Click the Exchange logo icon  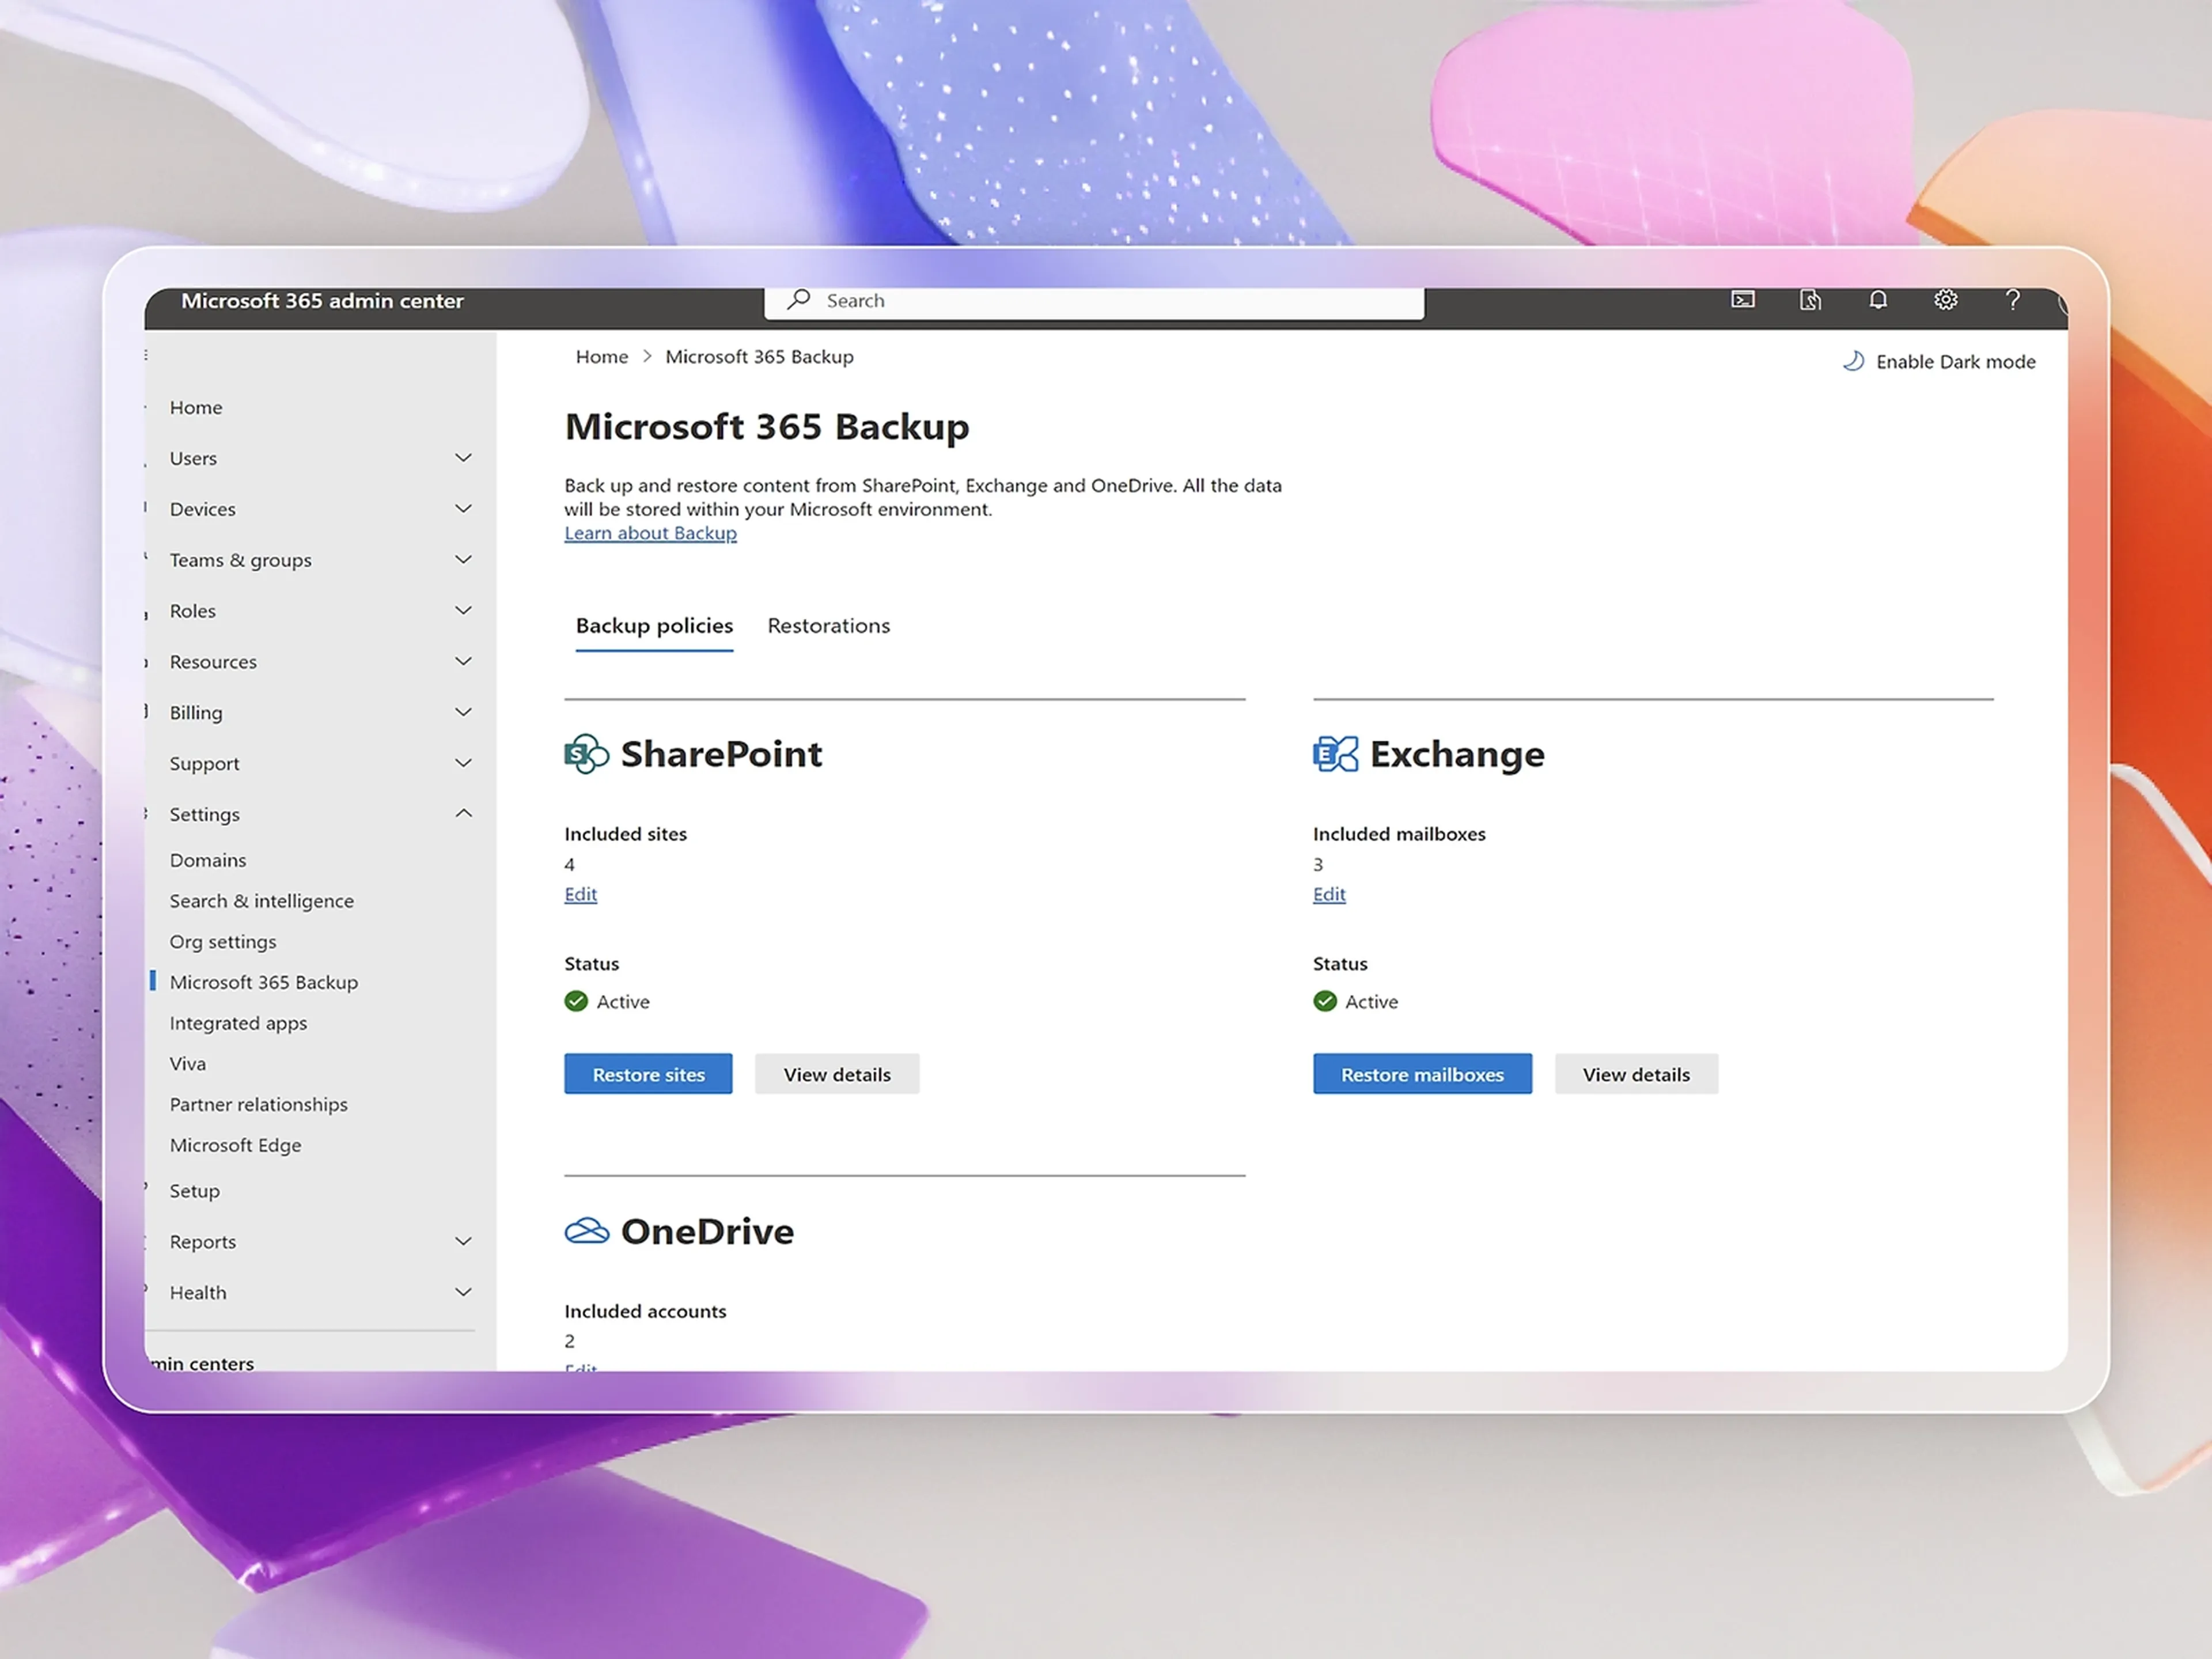coord(1336,754)
